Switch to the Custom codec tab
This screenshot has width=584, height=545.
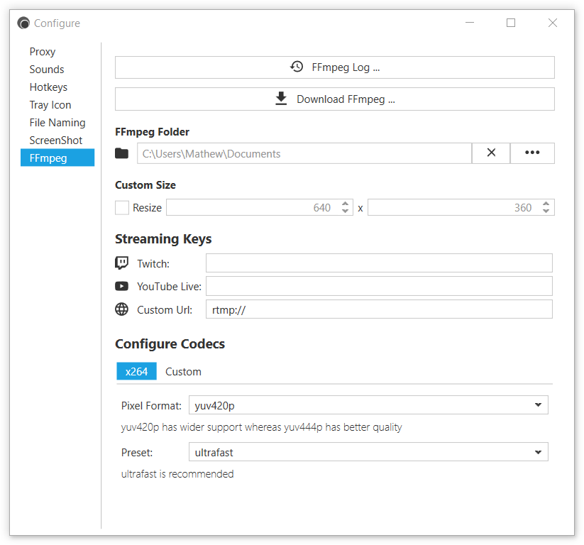tap(183, 371)
